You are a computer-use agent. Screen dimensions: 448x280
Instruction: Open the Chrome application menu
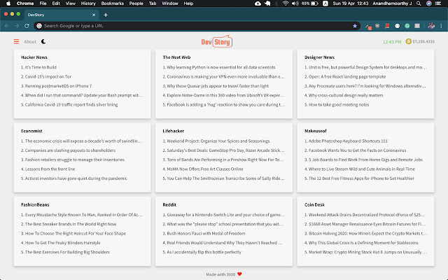[x=25, y=3]
